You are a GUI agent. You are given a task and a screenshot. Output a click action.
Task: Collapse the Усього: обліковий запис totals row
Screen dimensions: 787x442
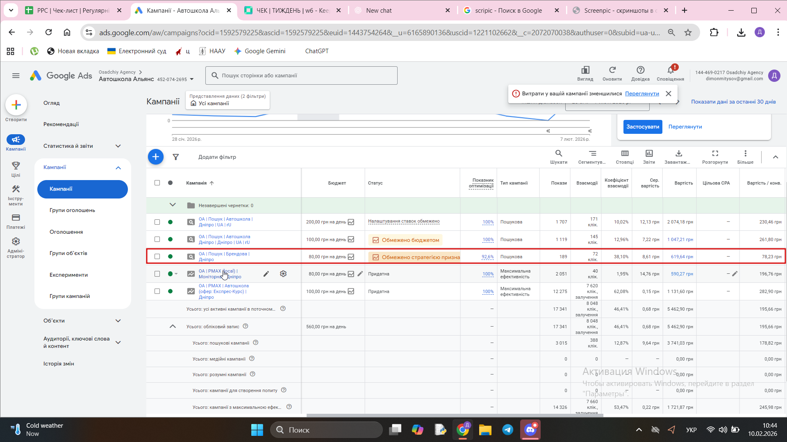click(x=173, y=327)
